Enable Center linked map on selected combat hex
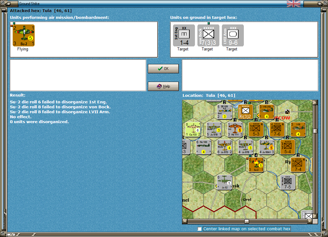328x237 pixels. click(200, 229)
